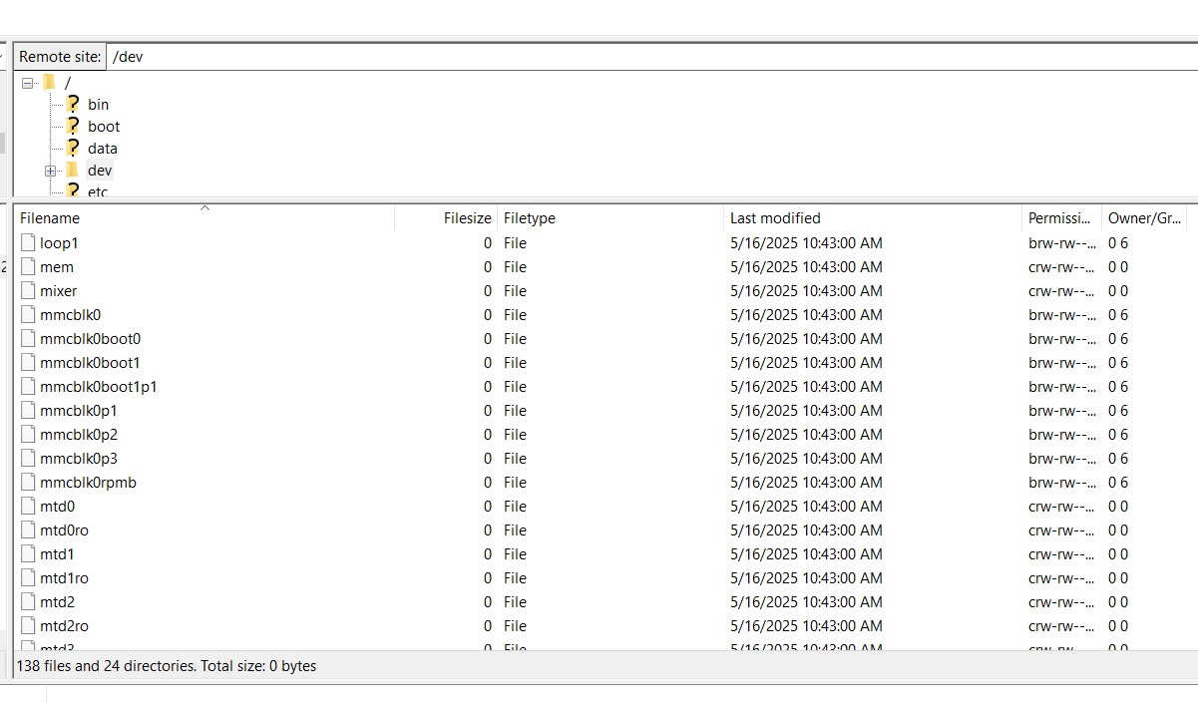Click the dev folder icon in tree
Viewport: 1198px width, 703px height.
72,170
